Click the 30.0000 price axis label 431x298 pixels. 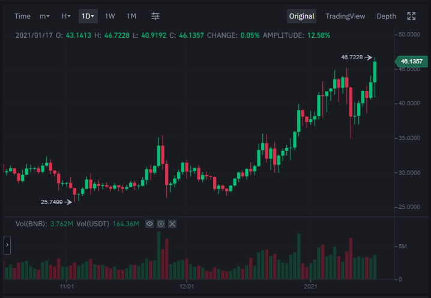tap(409, 173)
